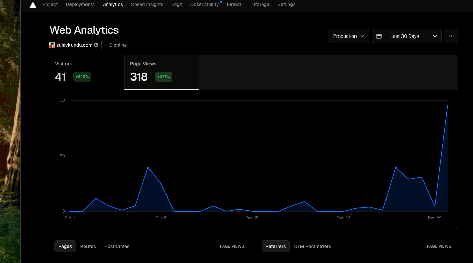Switch to the Page Views tab
This screenshot has width=473, height=263.
pos(161,72)
